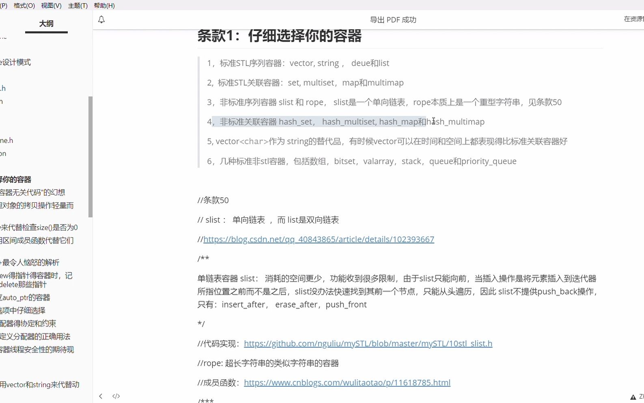644x403 pixels.
Task: Select outline entry 器线程安全性的期待现
Action: 37,349
